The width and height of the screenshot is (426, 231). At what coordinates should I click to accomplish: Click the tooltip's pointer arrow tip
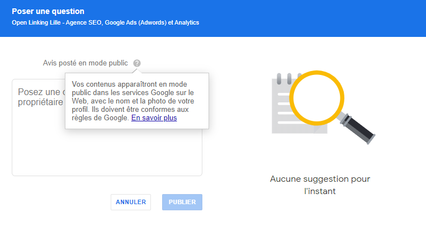pos(135,70)
